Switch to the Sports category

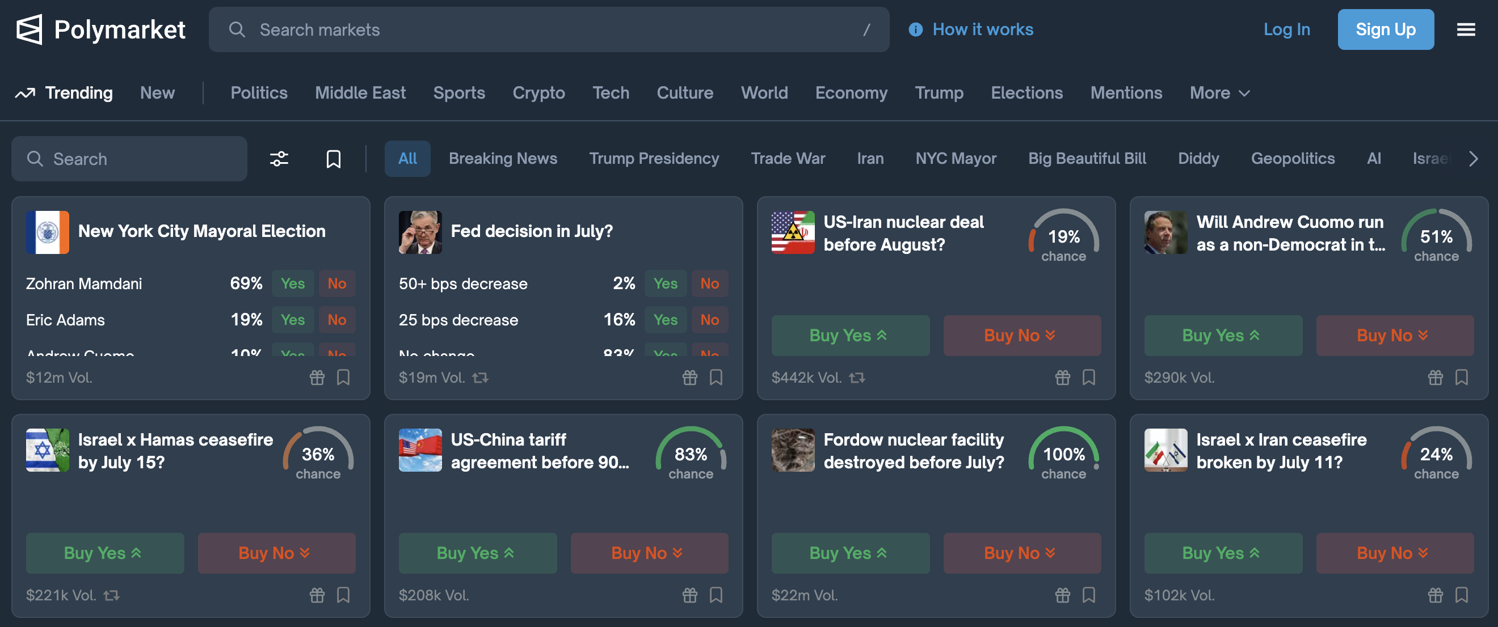[459, 93]
